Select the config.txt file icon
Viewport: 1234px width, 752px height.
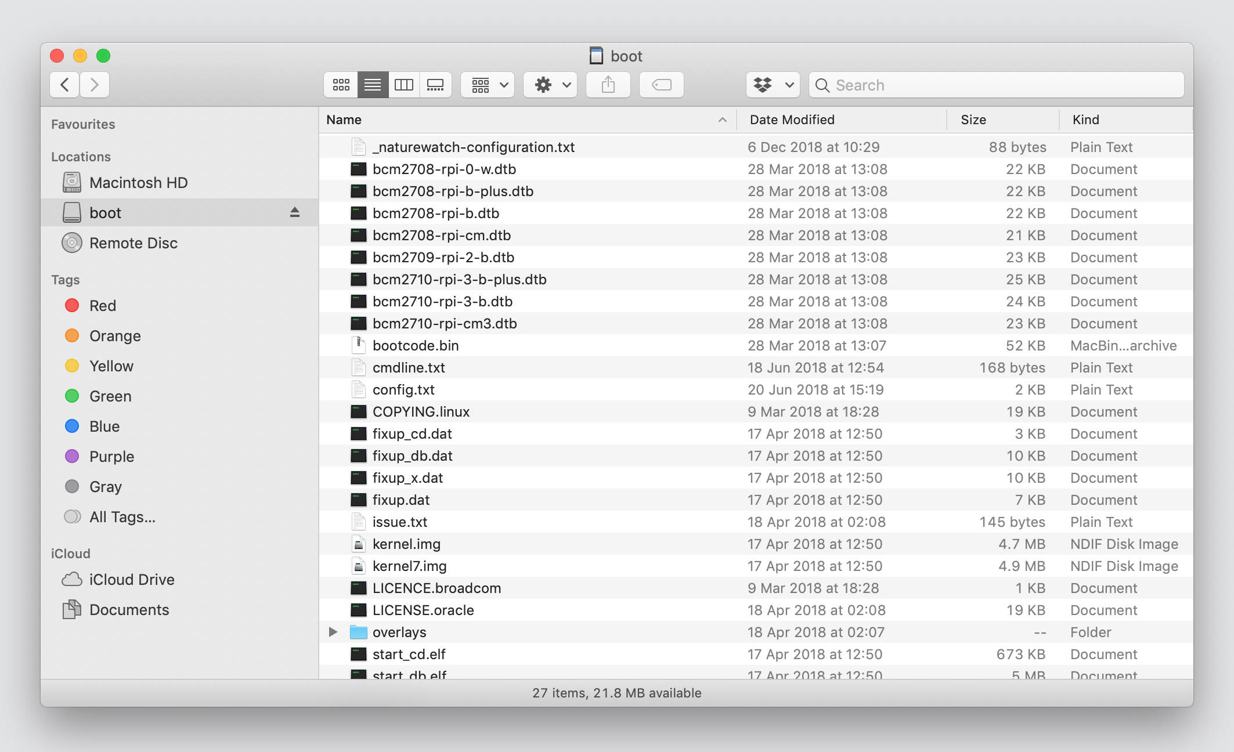coord(359,389)
